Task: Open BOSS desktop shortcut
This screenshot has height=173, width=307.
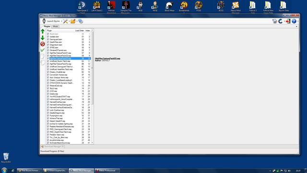Action: (221, 7)
